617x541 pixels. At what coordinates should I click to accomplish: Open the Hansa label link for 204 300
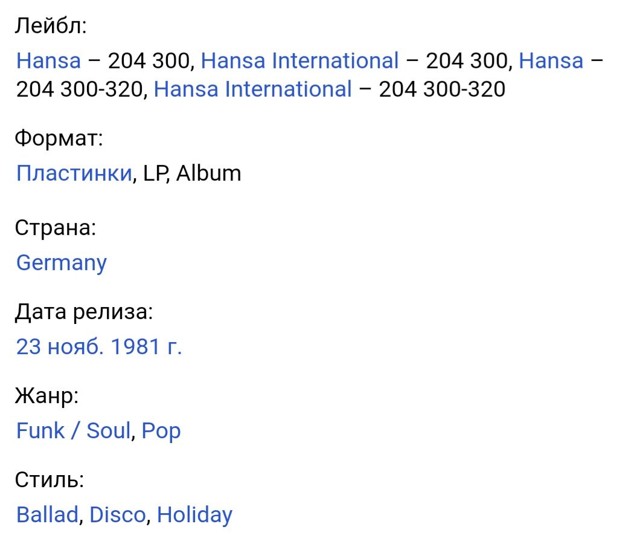[48, 60]
